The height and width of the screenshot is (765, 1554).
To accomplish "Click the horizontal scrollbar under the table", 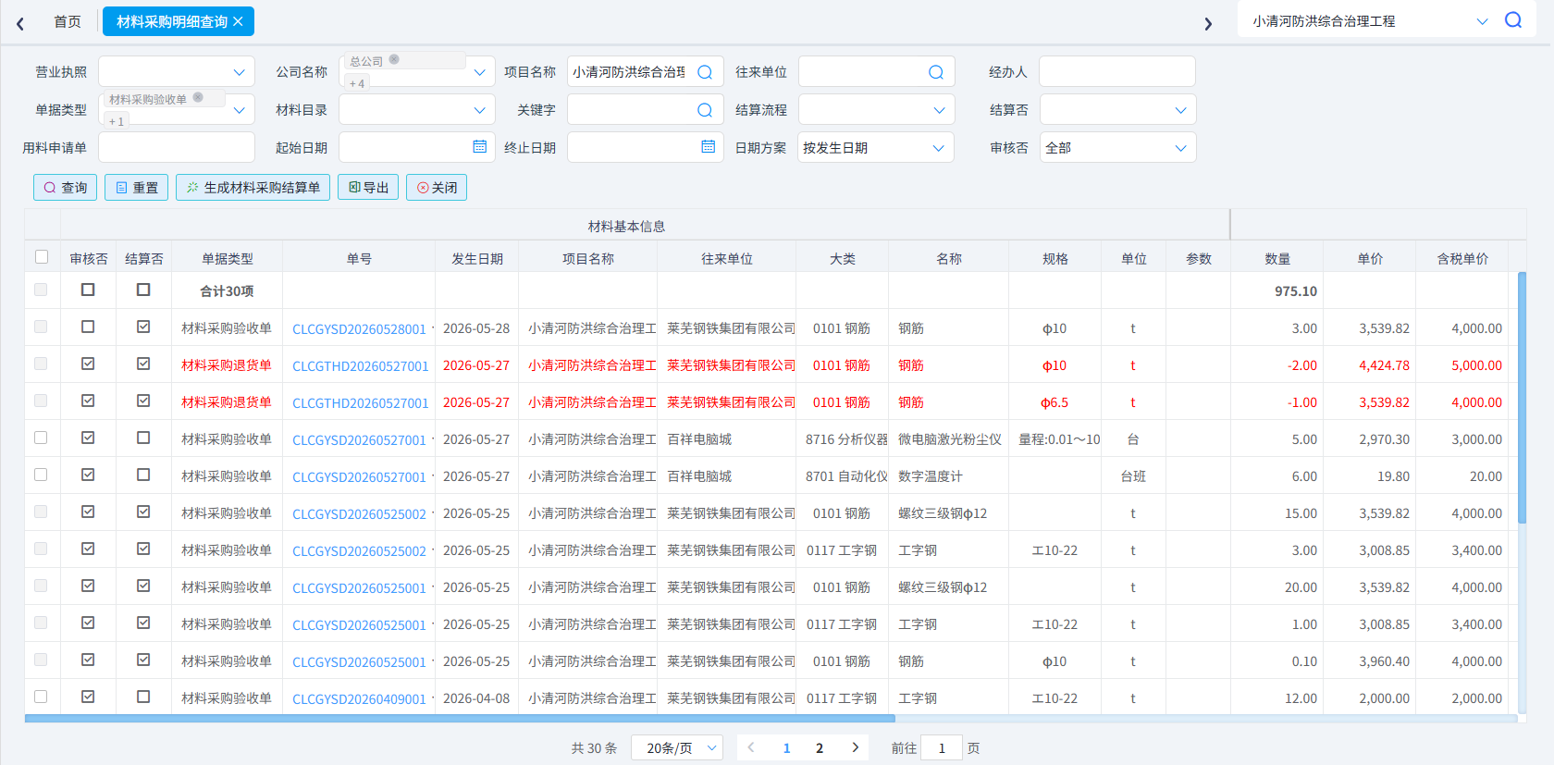I will click(460, 718).
